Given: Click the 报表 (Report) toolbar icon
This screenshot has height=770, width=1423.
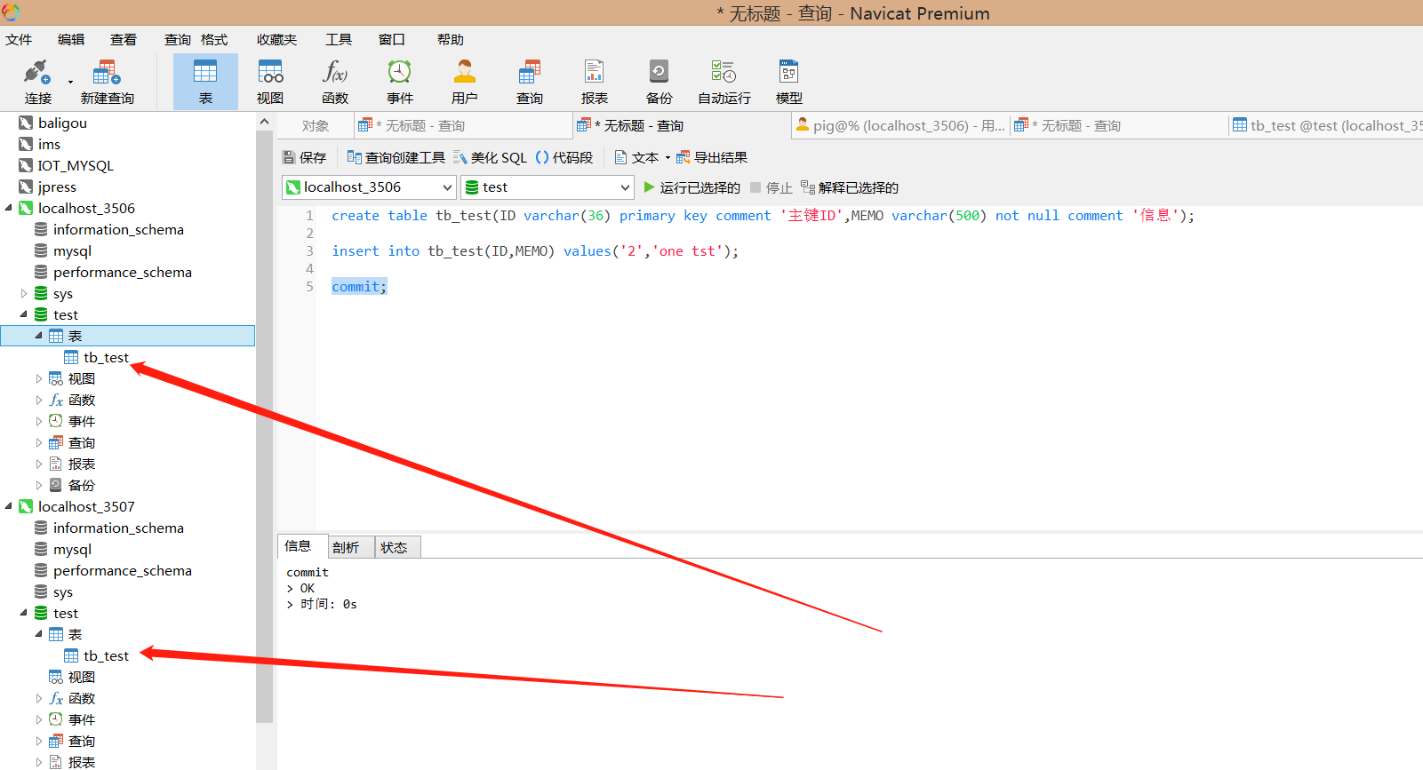Looking at the screenshot, I should click(x=595, y=82).
